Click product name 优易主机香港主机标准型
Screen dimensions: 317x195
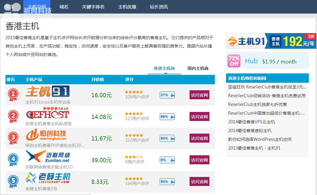(x=49, y=124)
